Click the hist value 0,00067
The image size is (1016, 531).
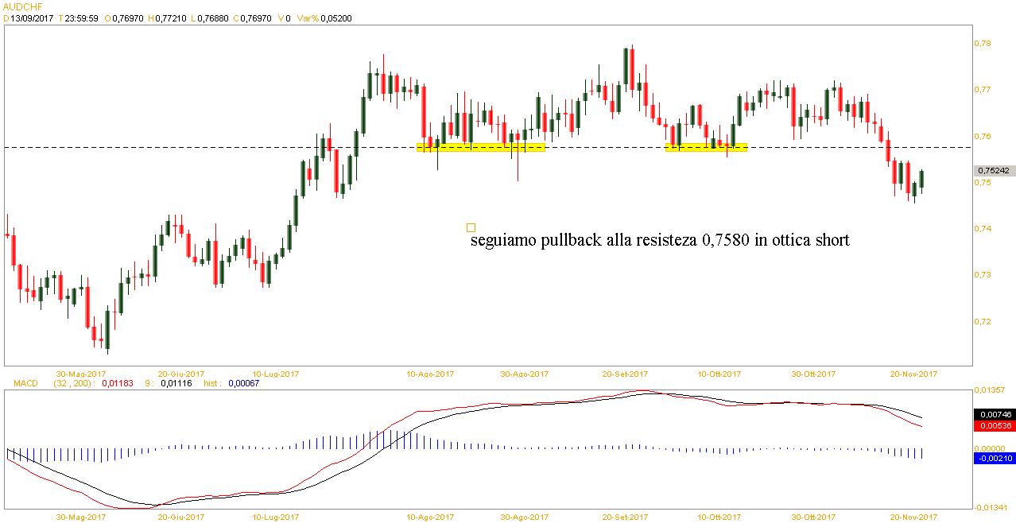click(x=242, y=383)
